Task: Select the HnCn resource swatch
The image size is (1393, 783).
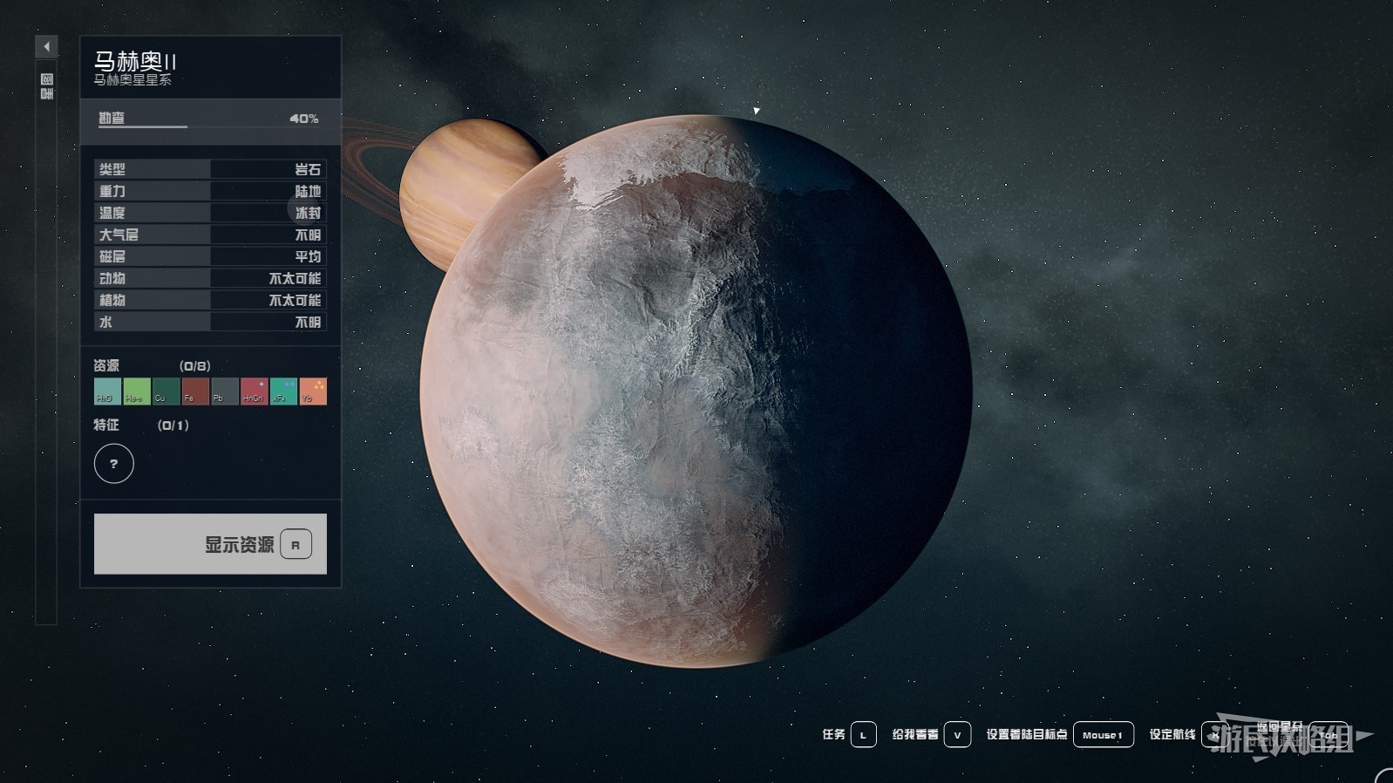Action: (x=254, y=391)
